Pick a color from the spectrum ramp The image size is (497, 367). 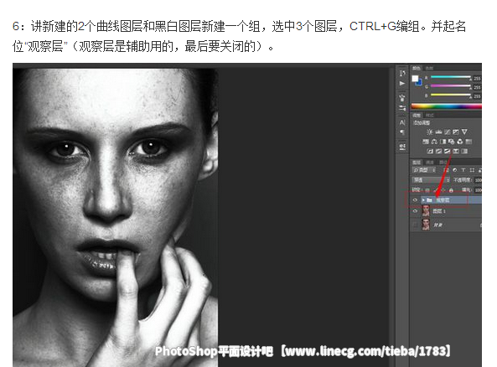pyautogui.click(x=446, y=106)
